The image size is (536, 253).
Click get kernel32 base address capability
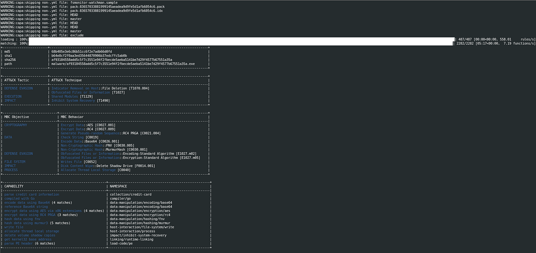(28, 239)
